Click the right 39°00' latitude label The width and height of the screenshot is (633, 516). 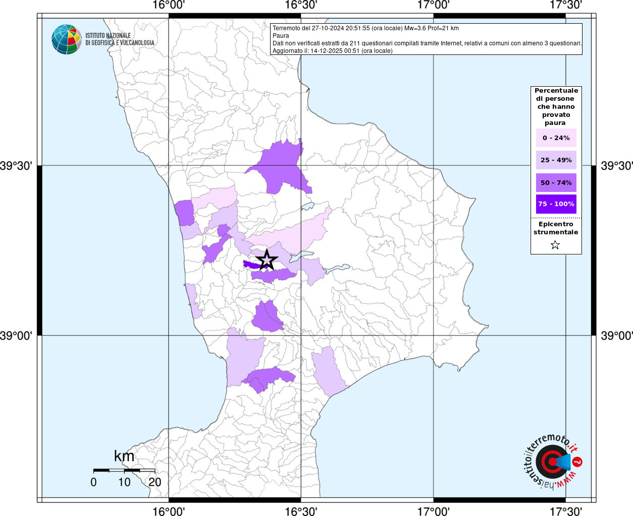coord(616,336)
